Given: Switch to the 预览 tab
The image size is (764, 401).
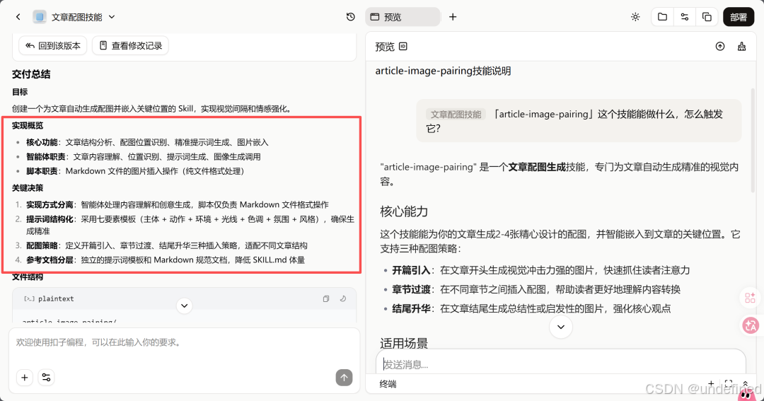Looking at the screenshot, I should 403,17.
